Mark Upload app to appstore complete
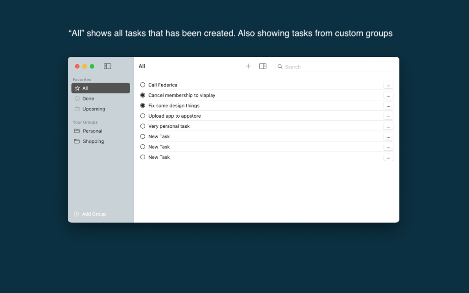 pos(143,116)
